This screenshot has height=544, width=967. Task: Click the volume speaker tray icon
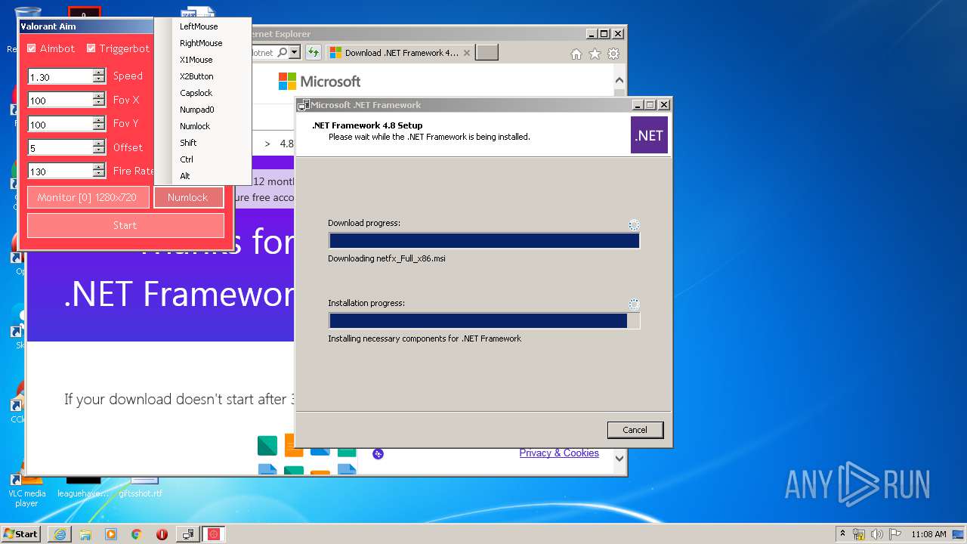877,534
